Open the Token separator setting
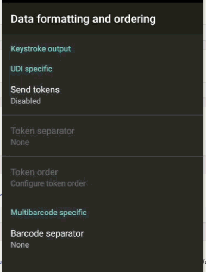The image size is (206, 272). tap(102, 136)
